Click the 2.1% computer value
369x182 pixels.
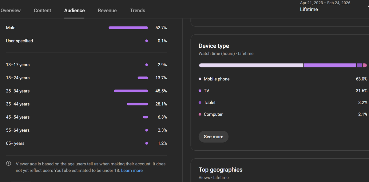click(x=363, y=114)
